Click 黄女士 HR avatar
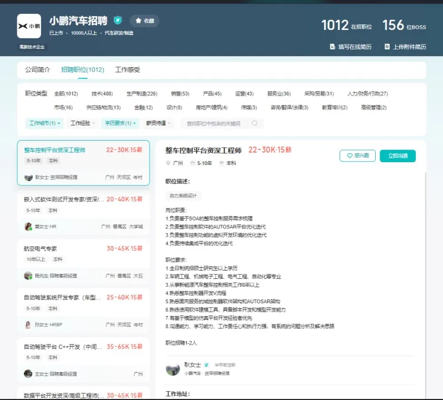The image size is (443, 400). point(28,227)
